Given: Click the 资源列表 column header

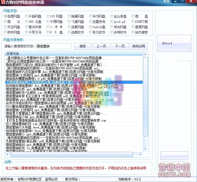Looking at the screenshot, I should coord(74,54).
